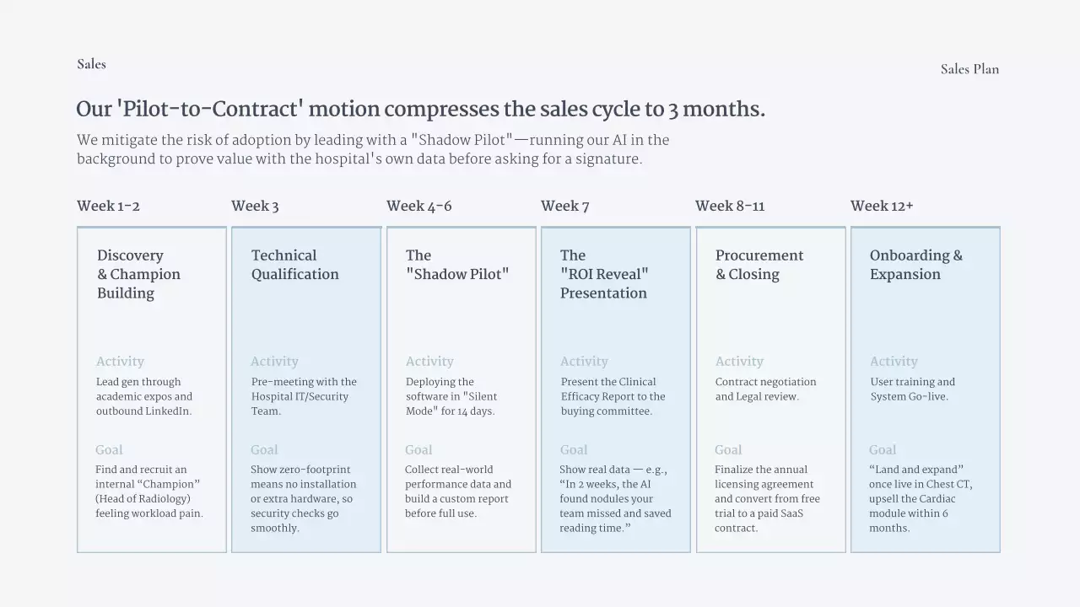Click the 'Week 8-11' timeline label
The image size is (1080, 607).
[x=729, y=207]
